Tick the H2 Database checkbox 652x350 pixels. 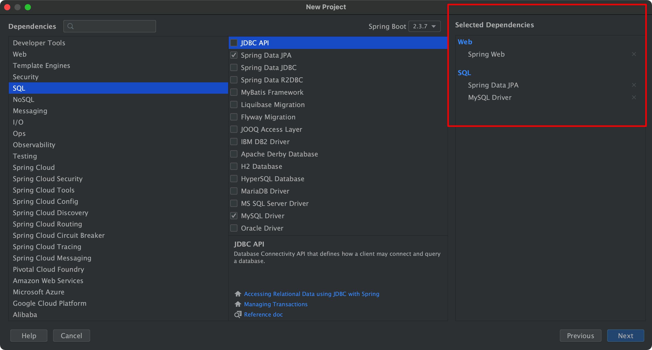pos(234,166)
